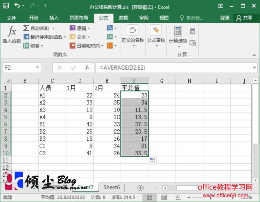
Task: Select cell with value 37.5
Action: coord(134,124)
